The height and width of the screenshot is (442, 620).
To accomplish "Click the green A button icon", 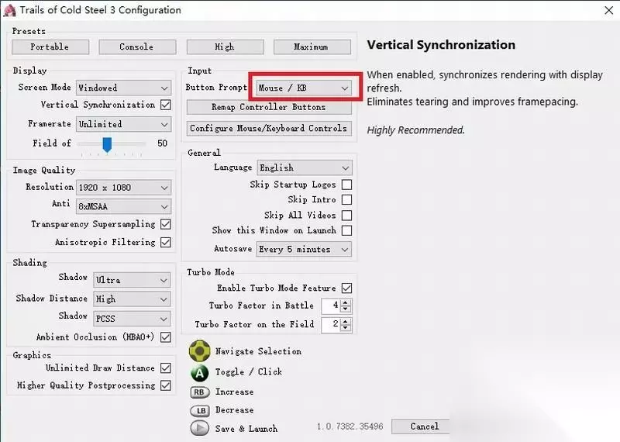I will point(200,372).
